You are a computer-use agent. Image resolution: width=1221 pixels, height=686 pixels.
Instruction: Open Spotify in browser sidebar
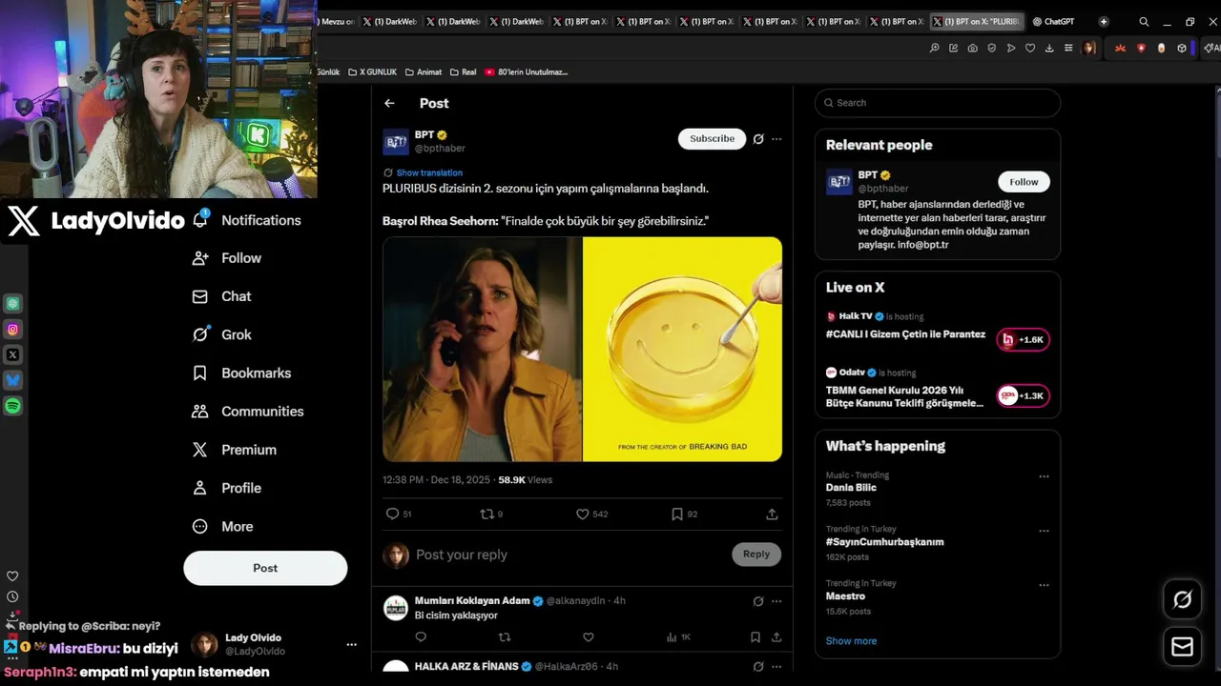[12, 406]
